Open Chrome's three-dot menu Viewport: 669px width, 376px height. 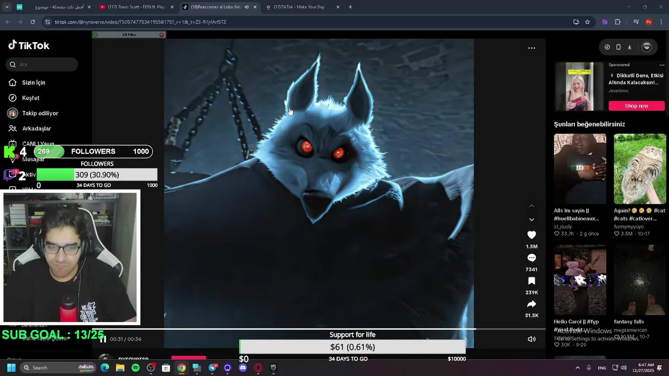coord(661,22)
